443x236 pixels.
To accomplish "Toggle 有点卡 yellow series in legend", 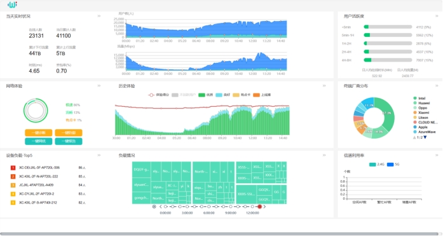I will 242,95.
